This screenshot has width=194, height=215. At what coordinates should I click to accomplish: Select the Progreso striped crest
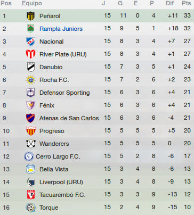[31, 131]
